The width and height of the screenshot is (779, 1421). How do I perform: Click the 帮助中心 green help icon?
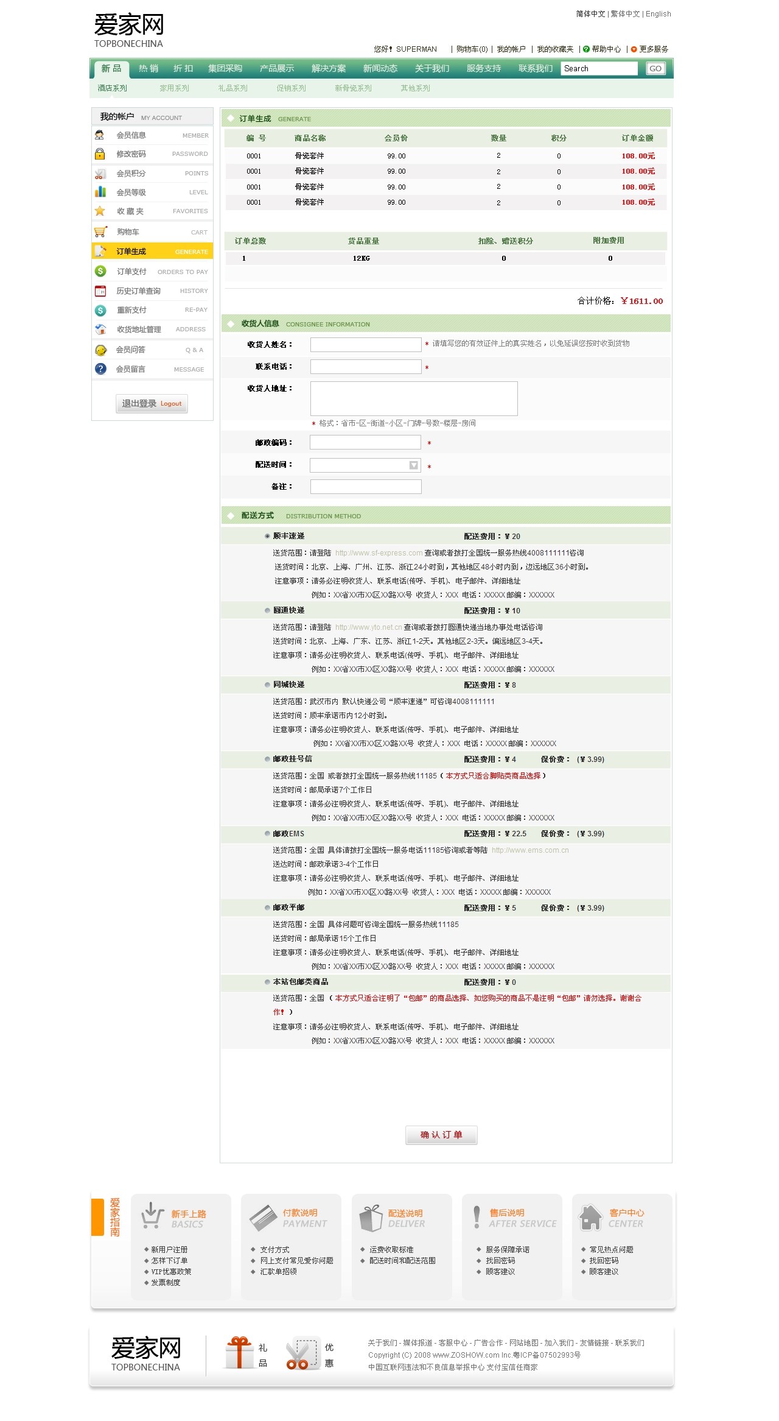click(586, 49)
